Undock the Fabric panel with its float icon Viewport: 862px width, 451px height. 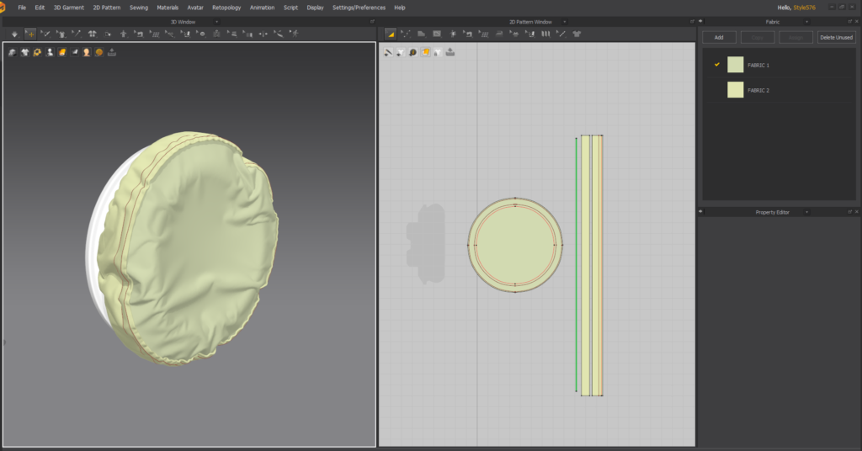pos(850,21)
